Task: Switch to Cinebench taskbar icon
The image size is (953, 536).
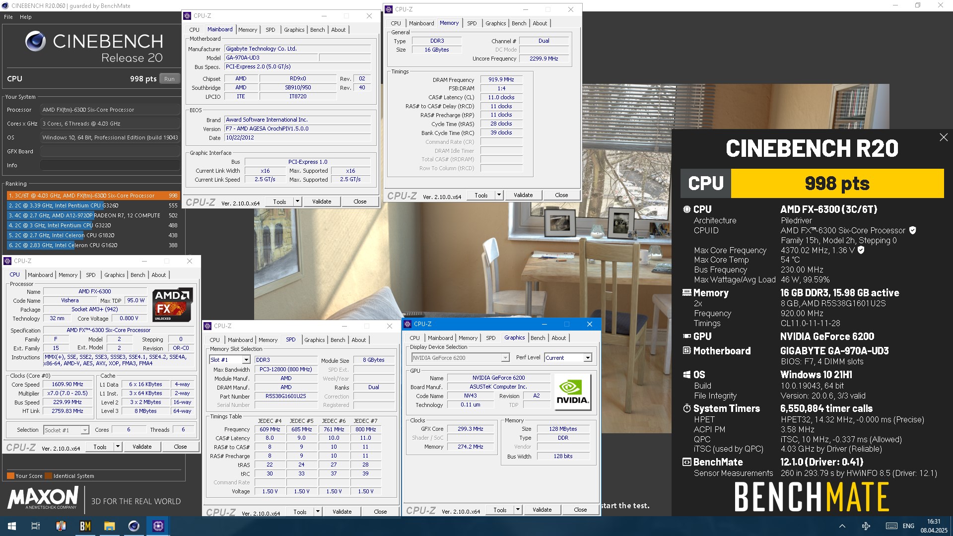Action: point(134,526)
